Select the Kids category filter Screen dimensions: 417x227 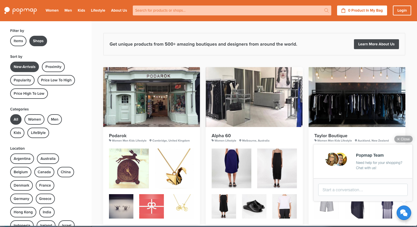point(17,133)
